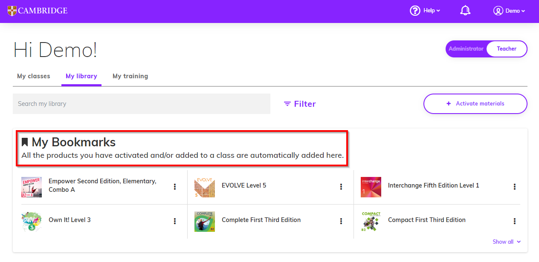
Task: Select the My library tab
Action: [81, 76]
